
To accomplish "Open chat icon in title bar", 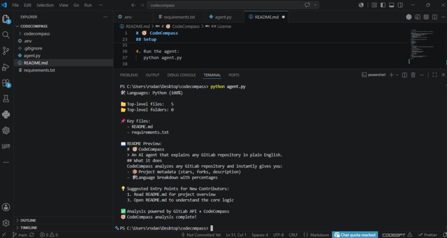I will pyautogui.click(x=307, y=5).
